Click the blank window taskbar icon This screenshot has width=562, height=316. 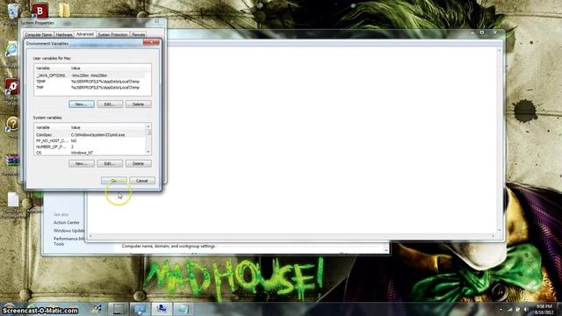click(183, 309)
